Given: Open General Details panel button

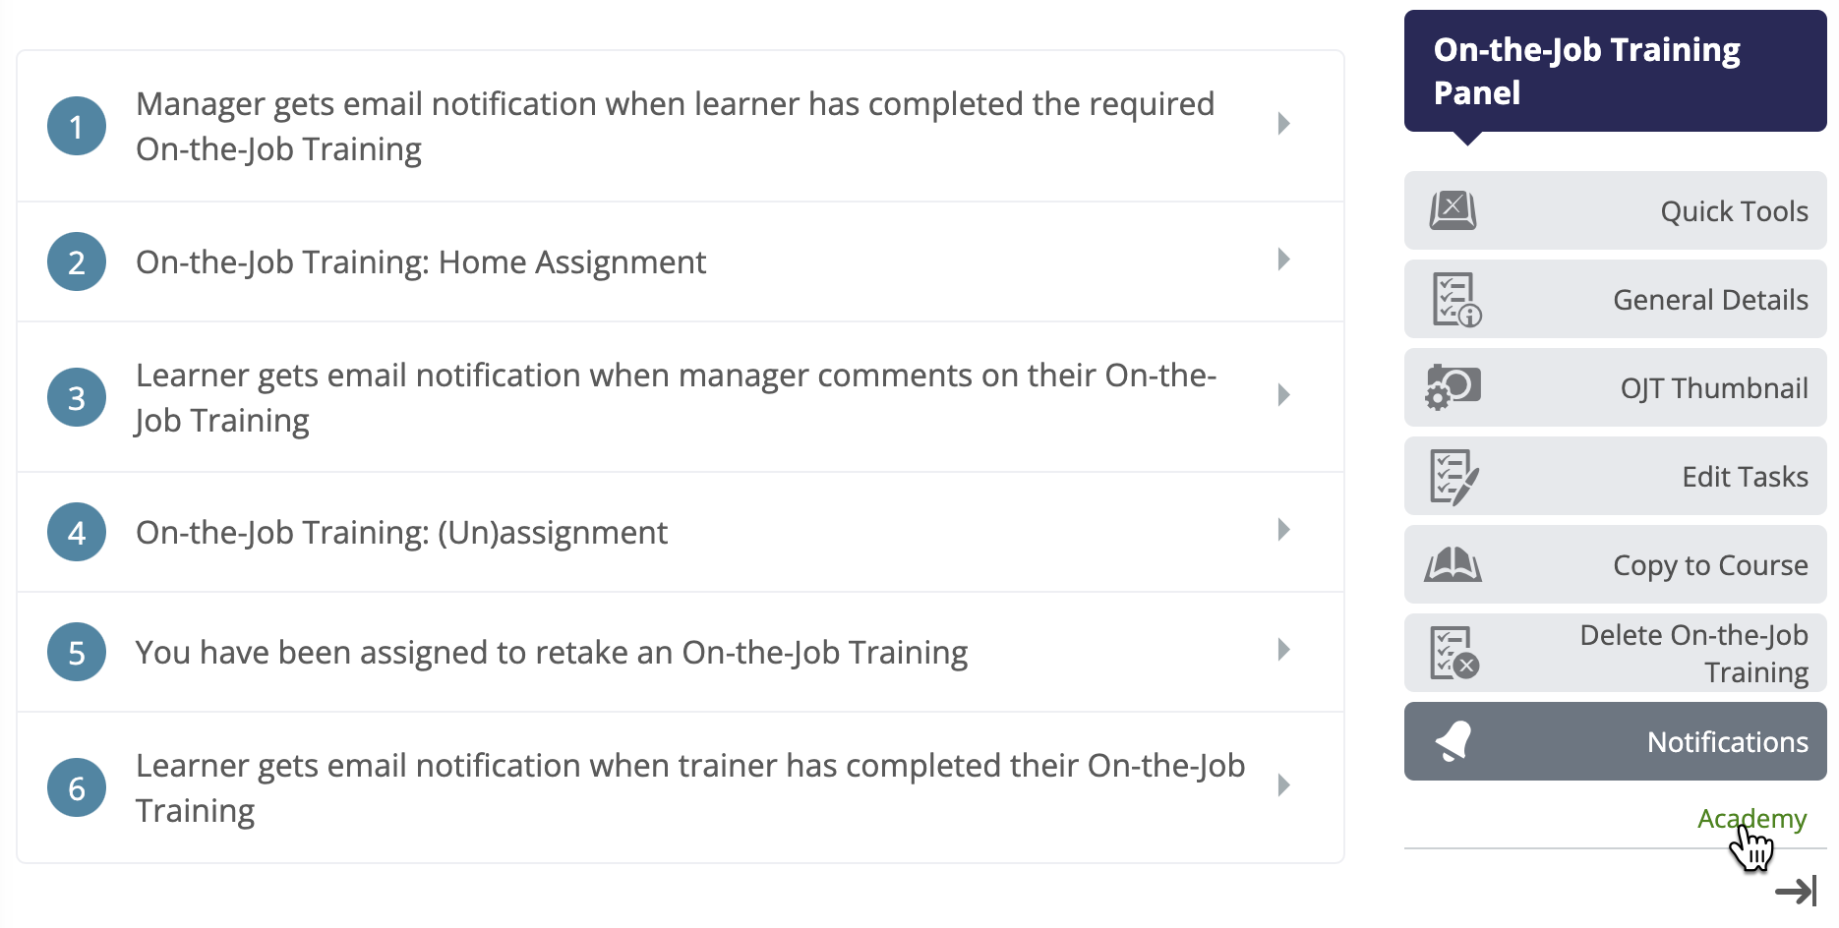Looking at the screenshot, I should [x=1616, y=299].
